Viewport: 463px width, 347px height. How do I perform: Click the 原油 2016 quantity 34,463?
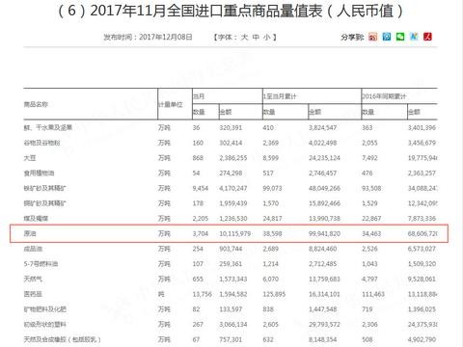click(371, 233)
